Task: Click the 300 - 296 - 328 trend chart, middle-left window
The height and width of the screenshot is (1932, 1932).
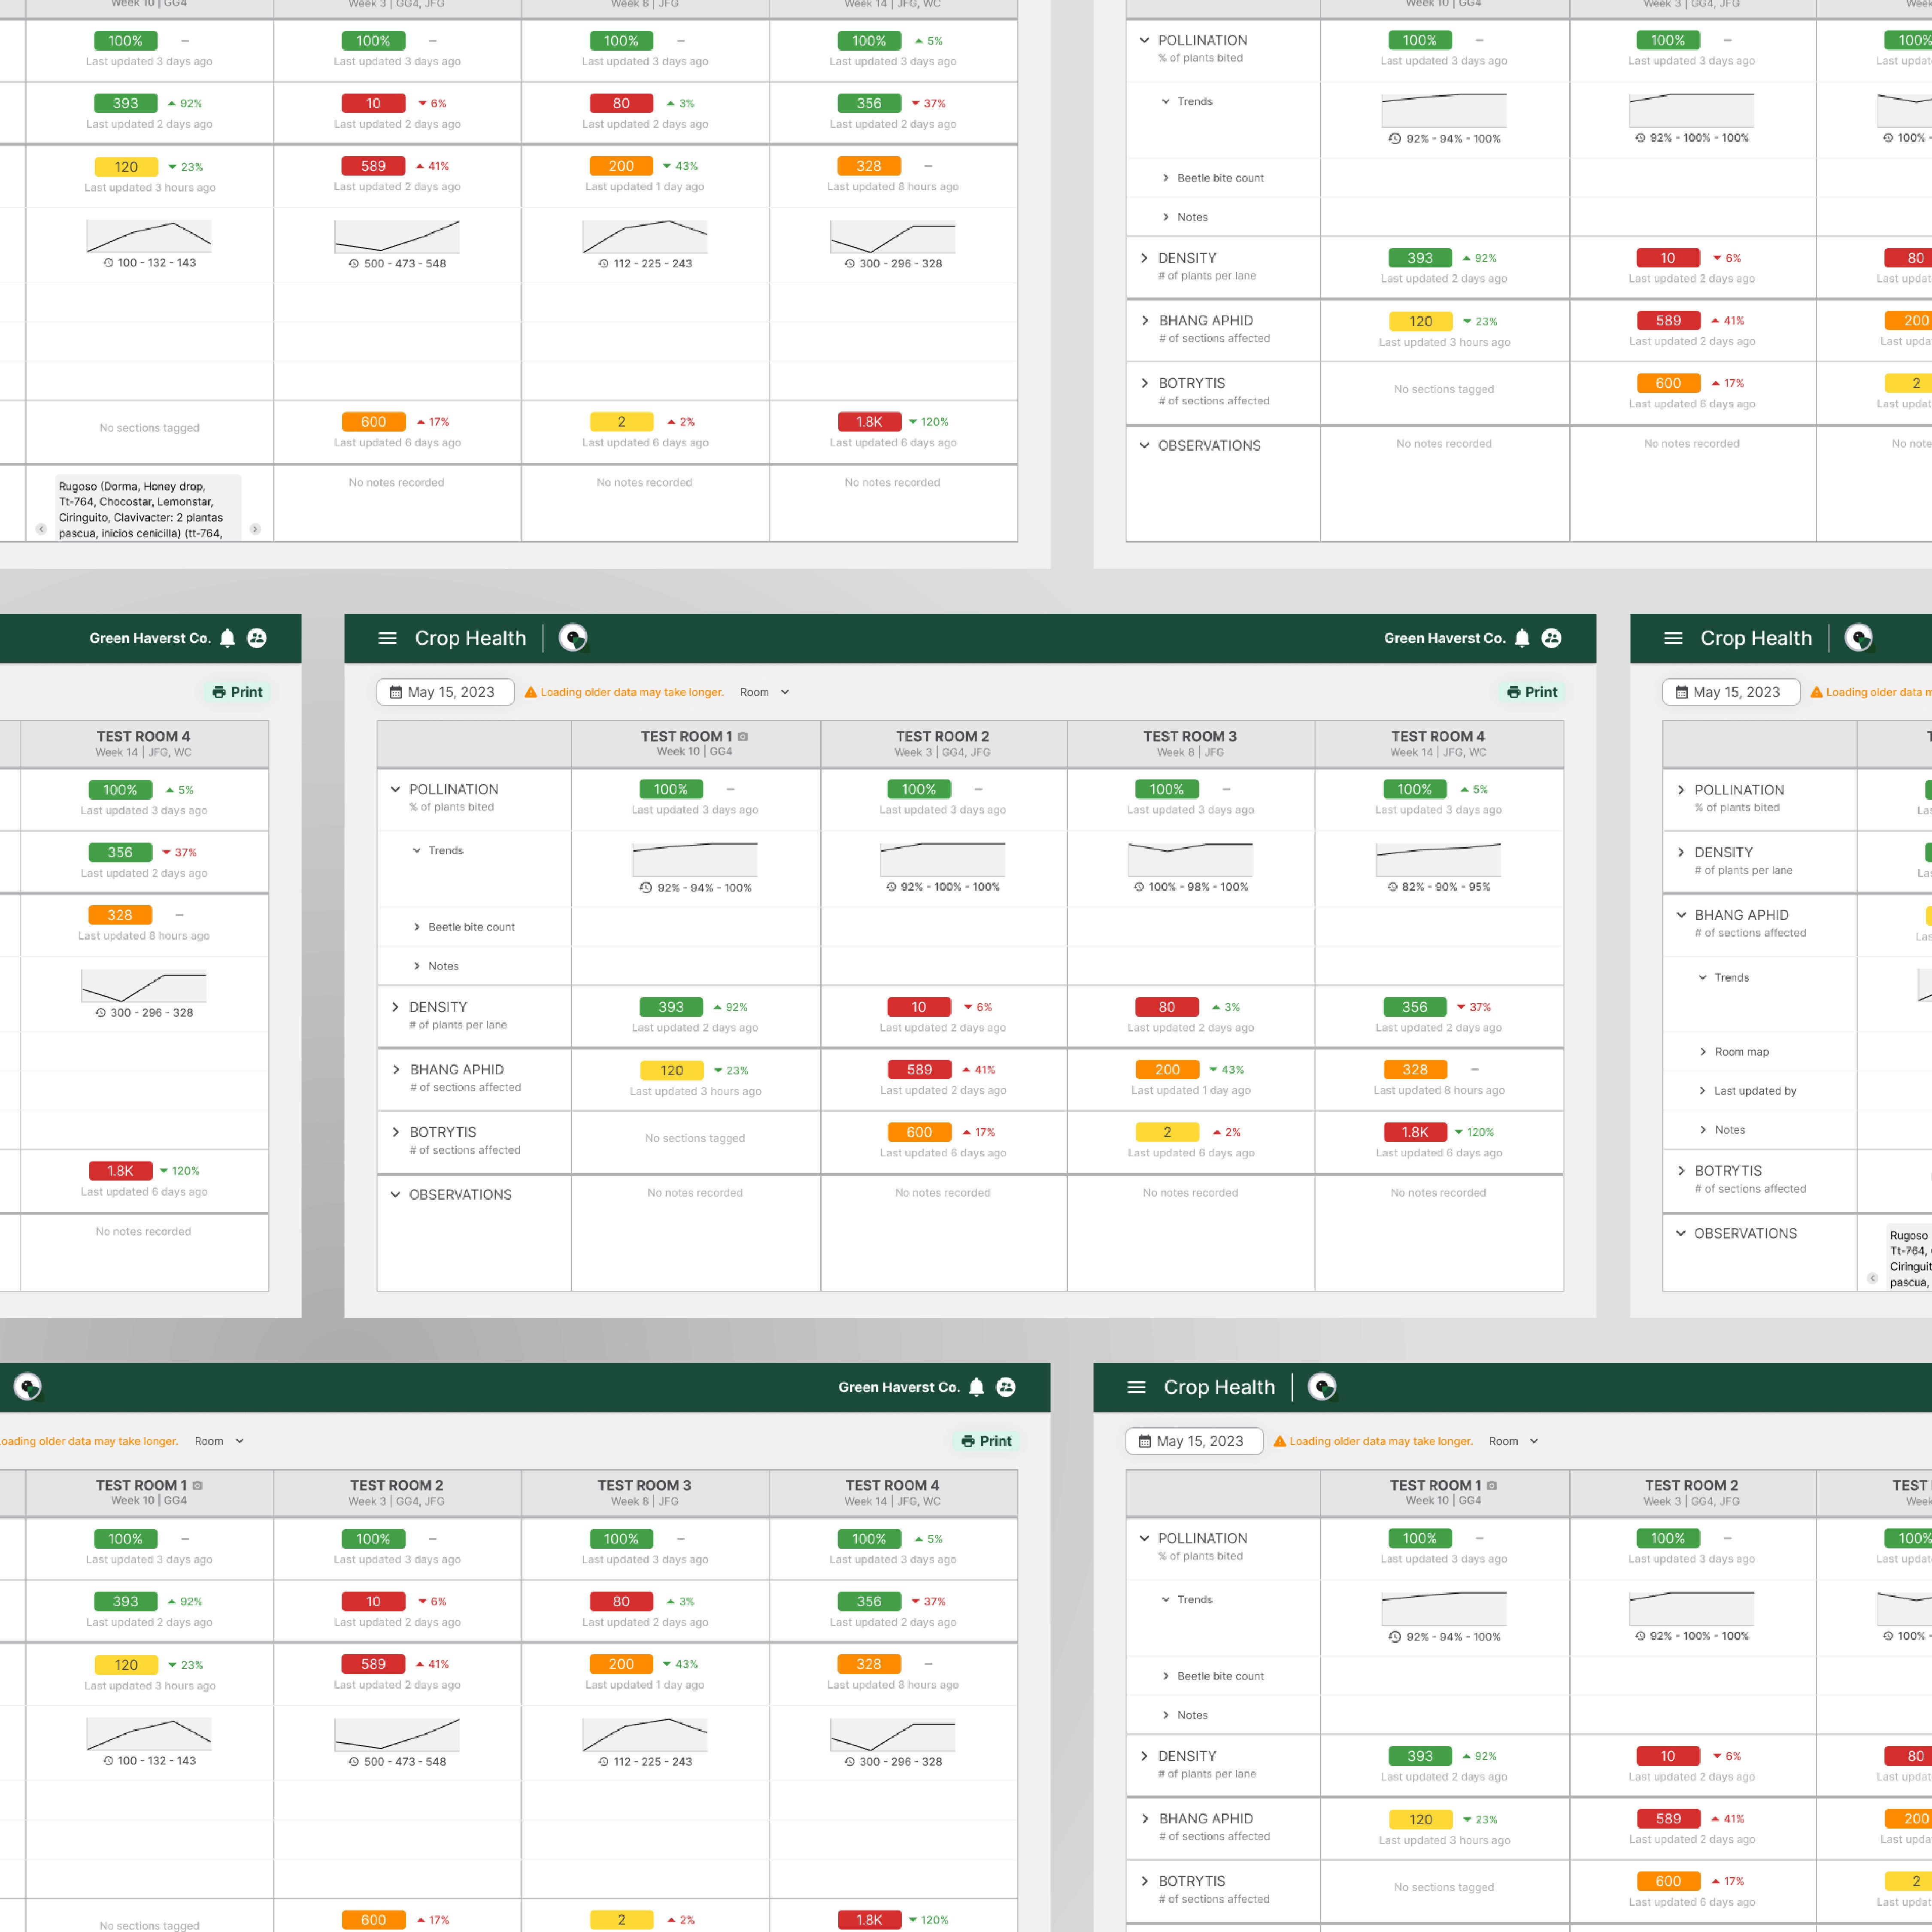Action: [x=144, y=985]
